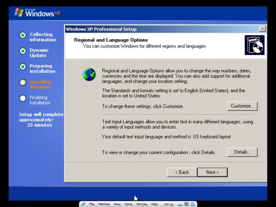
Task: Click the Customize... button
Action: (242, 106)
